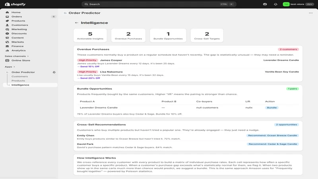The image size is (318, 179).
Task: Open the Sidekick assistant icon in top bar
Action: coord(265,4)
